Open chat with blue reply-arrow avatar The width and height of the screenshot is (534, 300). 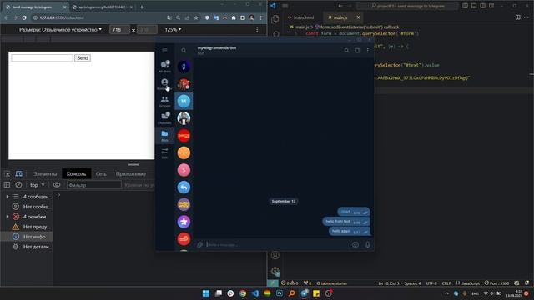[x=184, y=187]
